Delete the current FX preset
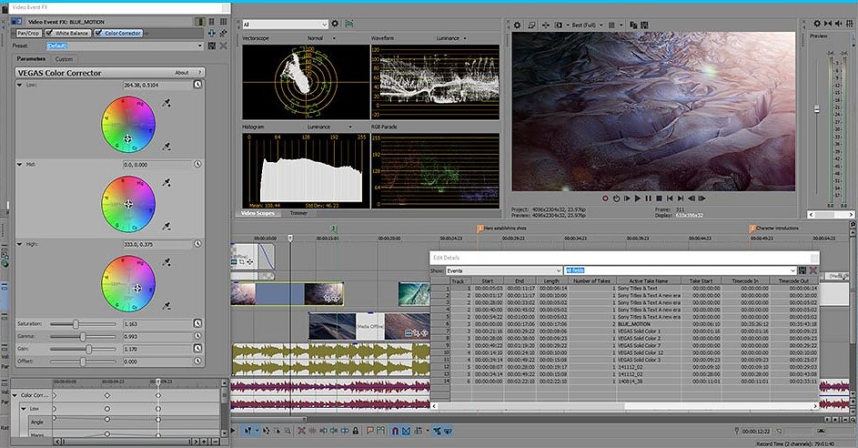This screenshot has height=448, width=858. pos(223,46)
